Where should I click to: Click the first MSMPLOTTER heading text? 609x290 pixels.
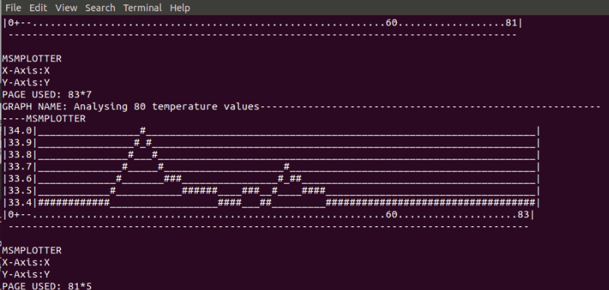(32, 58)
